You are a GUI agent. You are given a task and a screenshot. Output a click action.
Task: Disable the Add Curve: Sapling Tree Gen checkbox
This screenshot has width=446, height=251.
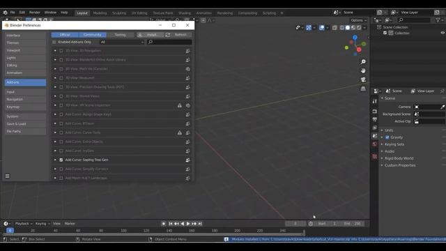tap(61, 160)
